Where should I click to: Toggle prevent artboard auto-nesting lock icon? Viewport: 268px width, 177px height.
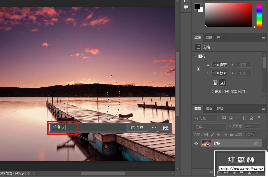pyautogui.click(x=225, y=134)
